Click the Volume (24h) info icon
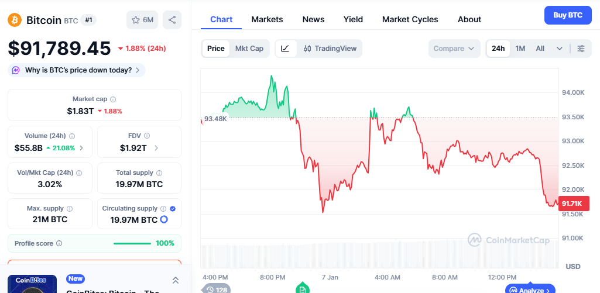600x293 pixels. click(72, 136)
